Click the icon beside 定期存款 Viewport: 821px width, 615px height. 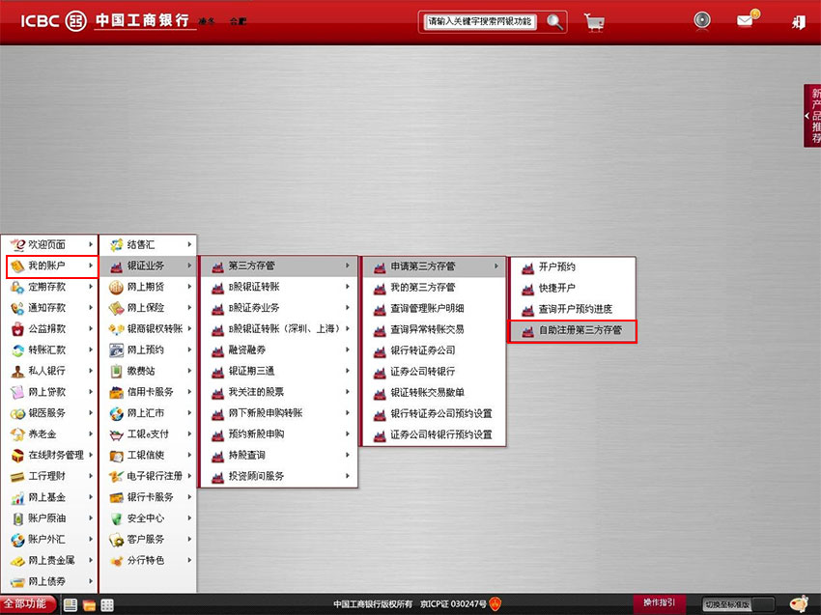17,288
